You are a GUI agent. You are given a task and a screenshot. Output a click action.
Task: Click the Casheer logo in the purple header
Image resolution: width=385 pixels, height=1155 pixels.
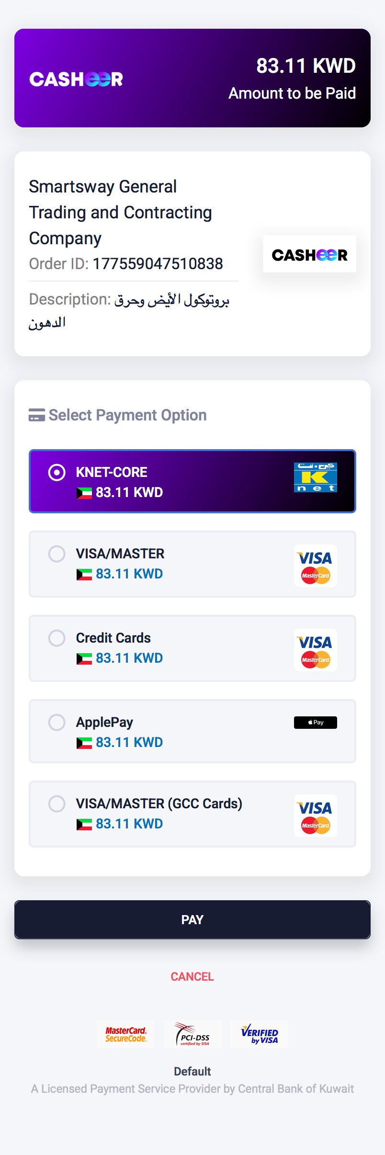tap(76, 79)
